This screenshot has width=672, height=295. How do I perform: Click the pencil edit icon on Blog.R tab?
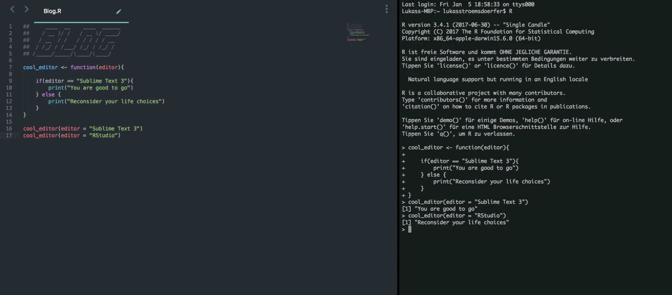point(119,12)
